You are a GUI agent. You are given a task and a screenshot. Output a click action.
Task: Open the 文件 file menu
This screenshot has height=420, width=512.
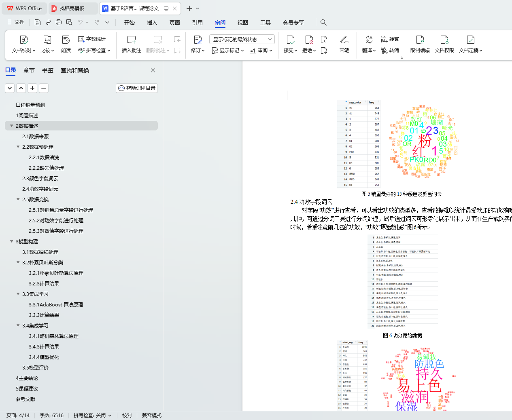tap(16, 22)
